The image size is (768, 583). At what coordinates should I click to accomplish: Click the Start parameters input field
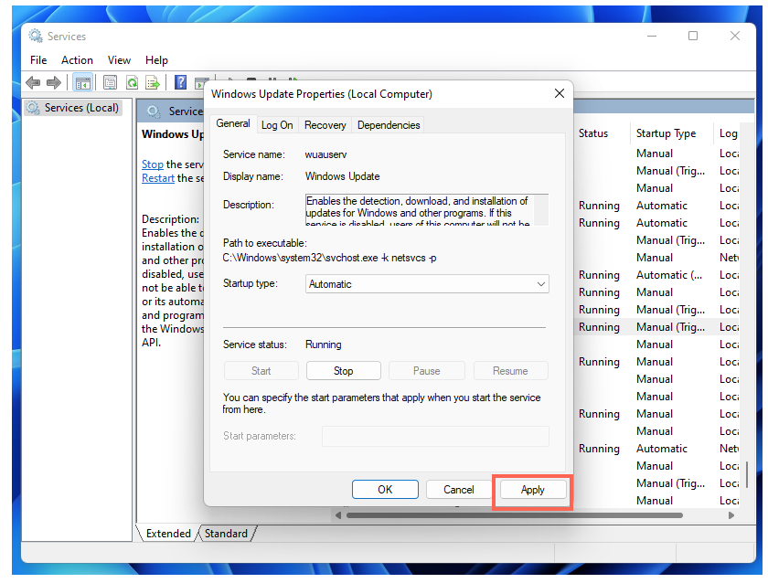tap(435, 436)
